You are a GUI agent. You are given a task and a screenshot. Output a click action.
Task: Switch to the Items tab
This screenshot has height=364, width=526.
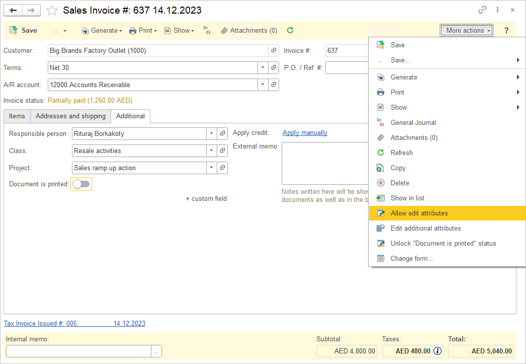pyautogui.click(x=17, y=116)
